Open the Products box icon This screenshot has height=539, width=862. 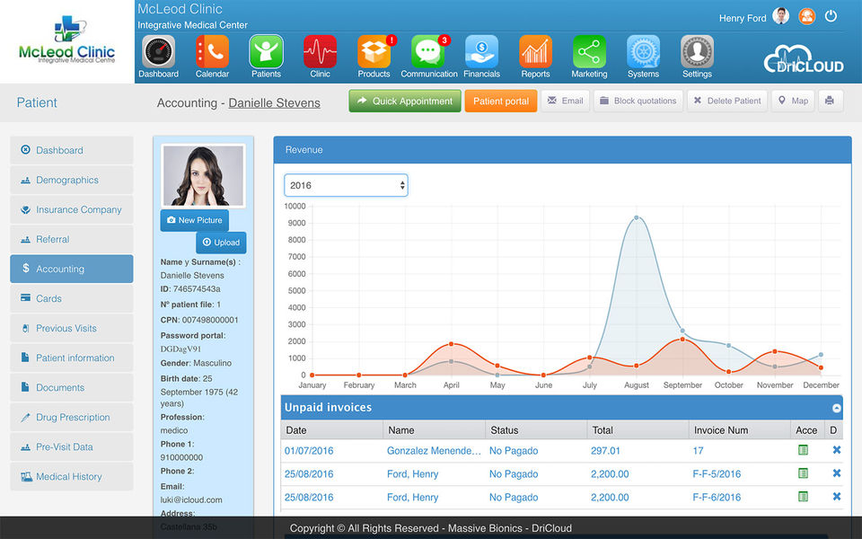point(374,52)
